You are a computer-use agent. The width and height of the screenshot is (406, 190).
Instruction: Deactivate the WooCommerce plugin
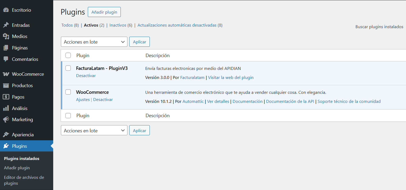click(103, 100)
